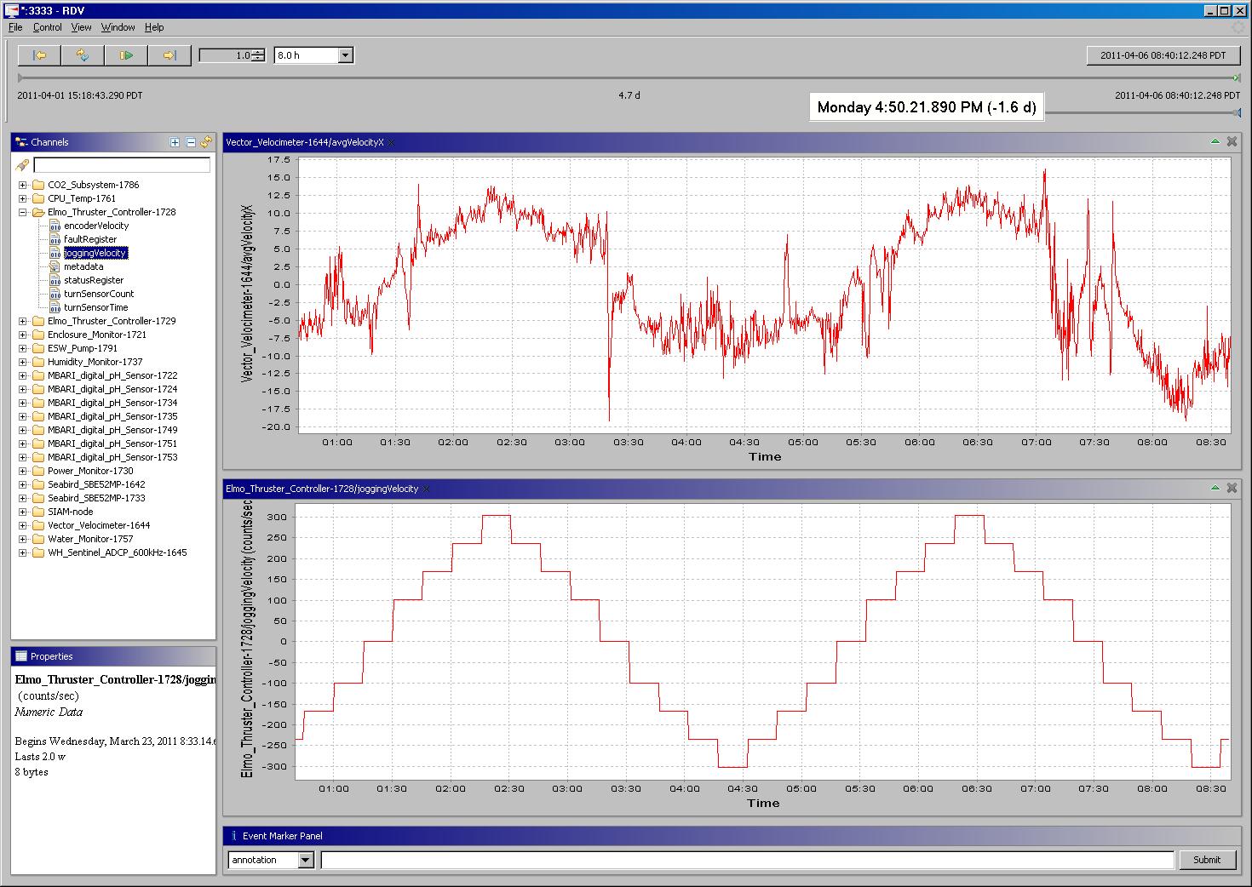
Task: Collapse all channels with minus icon
Action: (x=191, y=142)
